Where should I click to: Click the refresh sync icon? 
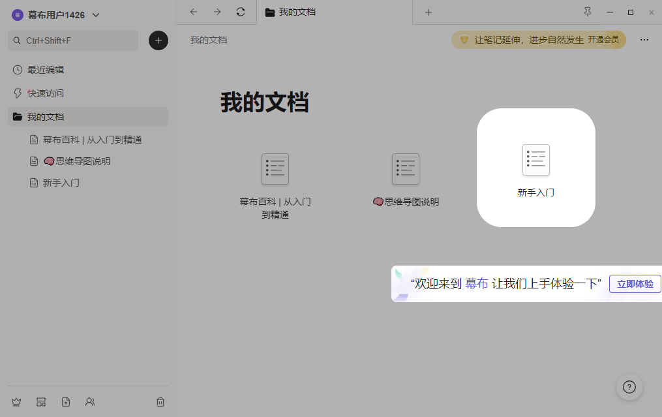click(x=241, y=12)
